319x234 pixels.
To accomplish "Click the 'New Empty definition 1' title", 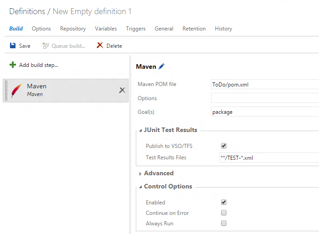I will click(x=92, y=11).
